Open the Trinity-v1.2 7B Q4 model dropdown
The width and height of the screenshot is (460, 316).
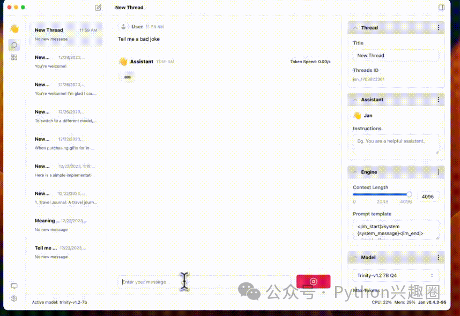[396, 275]
